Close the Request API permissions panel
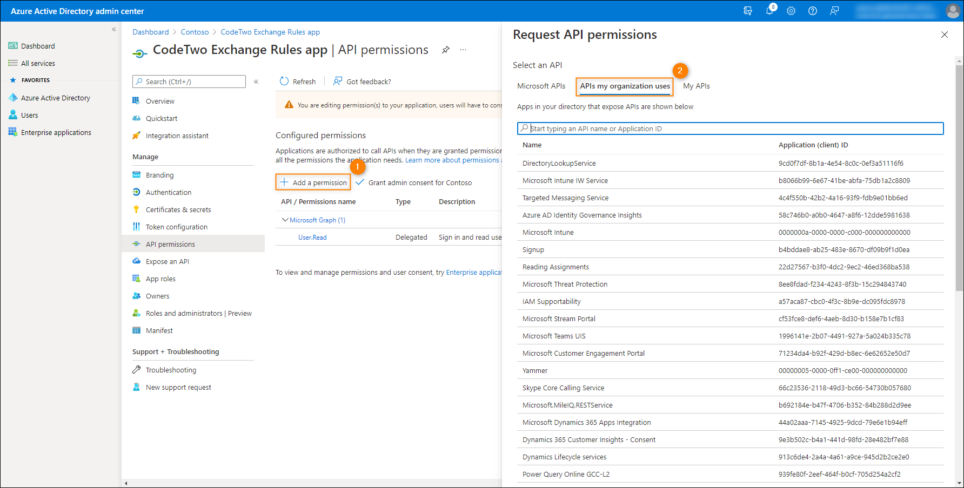Image resolution: width=964 pixels, height=488 pixels. pyautogui.click(x=945, y=35)
